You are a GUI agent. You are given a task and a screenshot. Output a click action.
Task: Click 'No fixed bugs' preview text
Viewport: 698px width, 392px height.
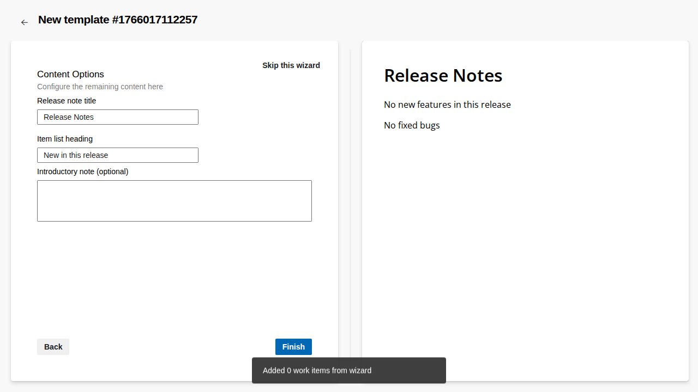[412, 125]
